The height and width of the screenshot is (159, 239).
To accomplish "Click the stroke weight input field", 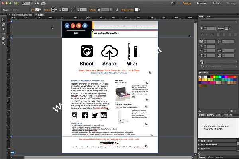I will click(65, 10).
